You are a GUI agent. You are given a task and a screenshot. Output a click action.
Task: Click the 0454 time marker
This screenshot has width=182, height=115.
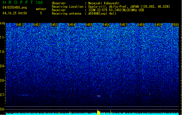tap(71, 25)
